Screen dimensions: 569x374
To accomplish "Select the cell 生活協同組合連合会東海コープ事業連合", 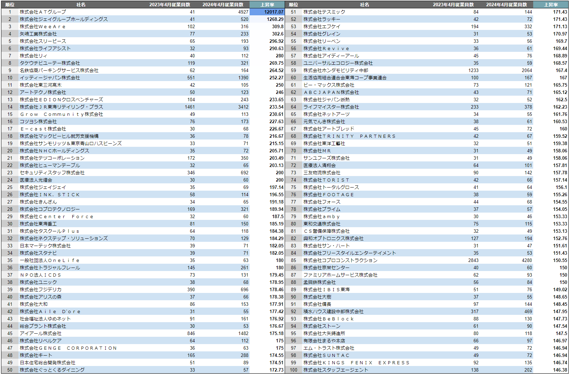I will click(345, 78).
